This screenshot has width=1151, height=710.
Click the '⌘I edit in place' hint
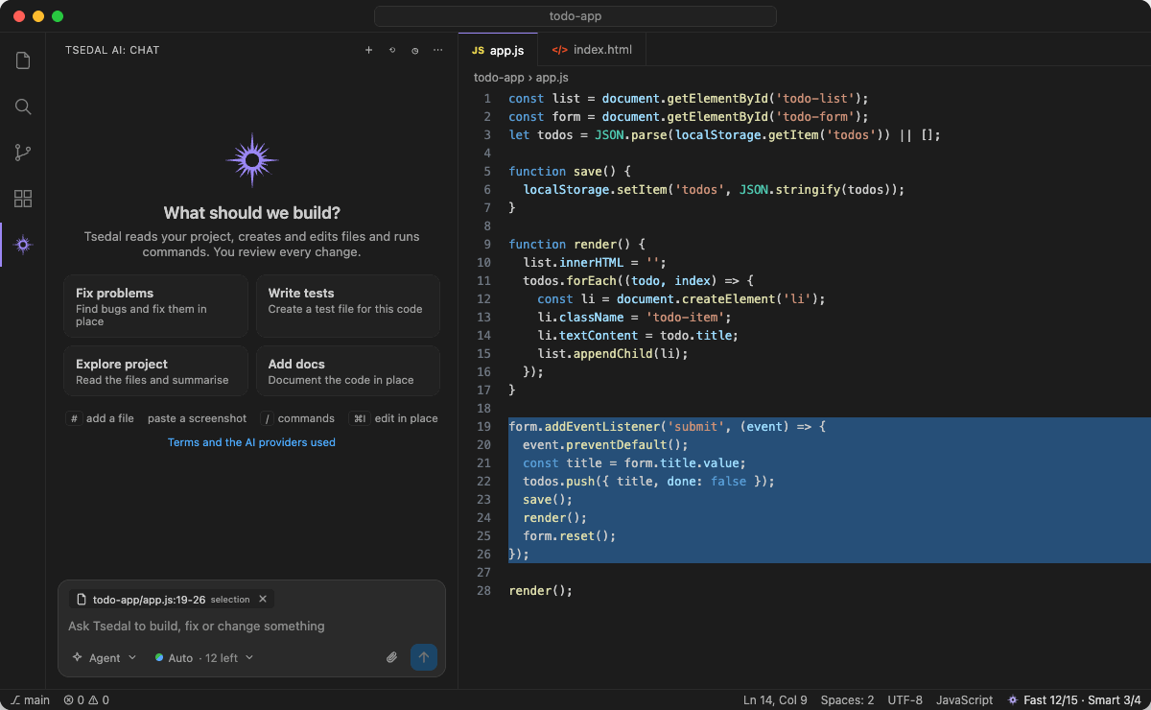(393, 418)
